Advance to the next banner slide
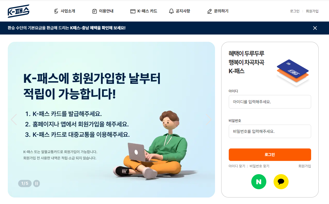 click(x=209, y=120)
